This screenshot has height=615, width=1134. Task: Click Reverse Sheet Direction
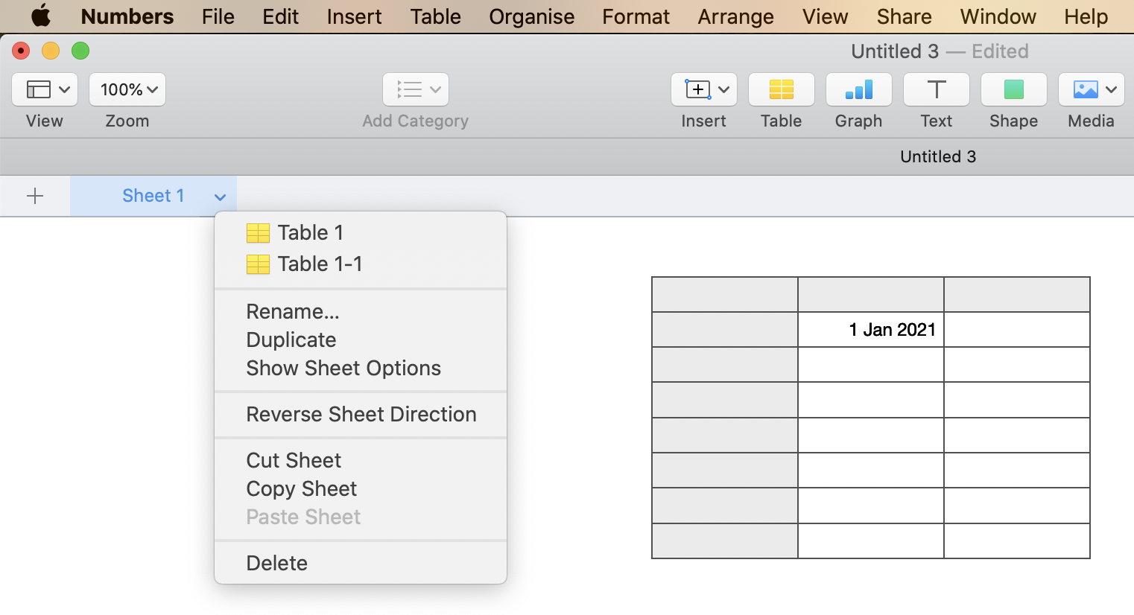tap(361, 414)
